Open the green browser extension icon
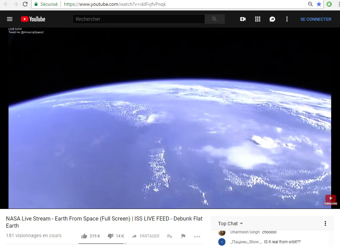The height and width of the screenshot is (247, 340). 329,4
